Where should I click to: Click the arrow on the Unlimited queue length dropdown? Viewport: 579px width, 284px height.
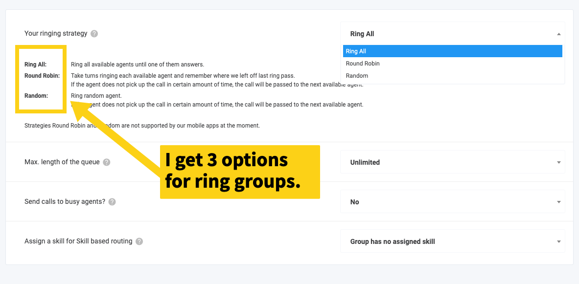559,162
